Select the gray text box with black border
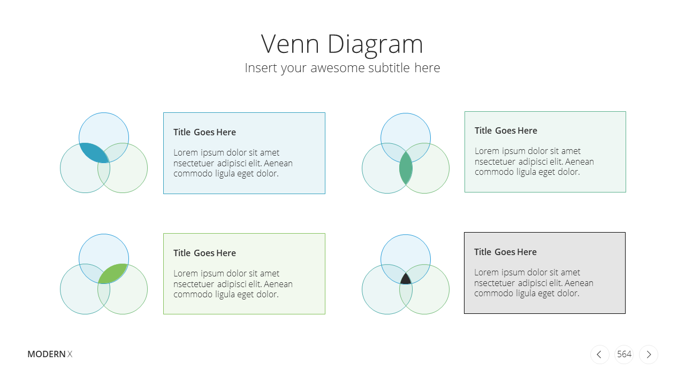 click(545, 273)
